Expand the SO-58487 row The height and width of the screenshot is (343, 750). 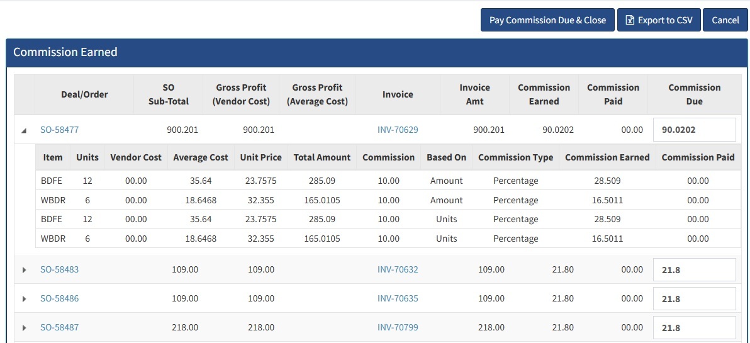click(x=25, y=328)
